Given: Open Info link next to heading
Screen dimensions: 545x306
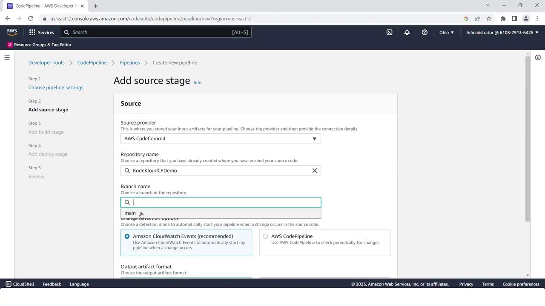Looking at the screenshot, I should [198, 82].
